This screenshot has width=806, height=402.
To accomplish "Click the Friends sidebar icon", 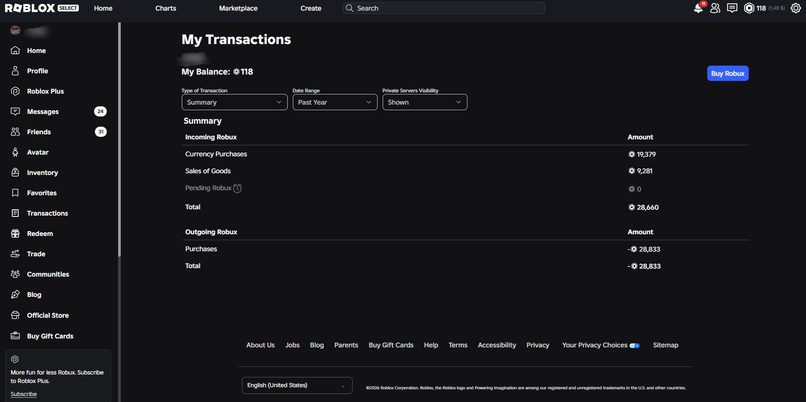I will point(15,132).
